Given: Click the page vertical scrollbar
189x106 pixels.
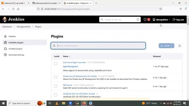Looking at the screenshot, I should coord(188,21).
